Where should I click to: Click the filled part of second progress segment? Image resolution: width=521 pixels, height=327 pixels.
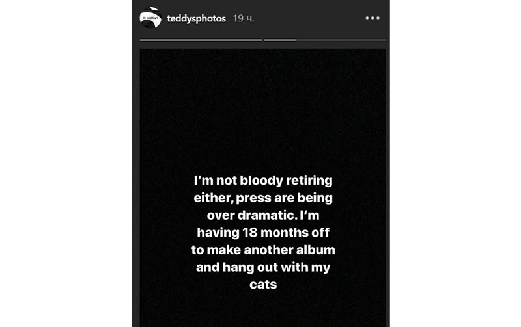[x=279, y=40]
